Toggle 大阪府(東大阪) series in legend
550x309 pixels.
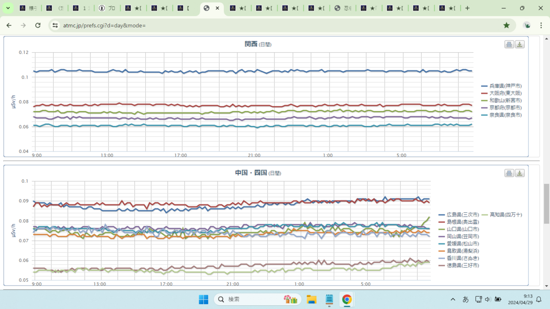coord(501,93)
